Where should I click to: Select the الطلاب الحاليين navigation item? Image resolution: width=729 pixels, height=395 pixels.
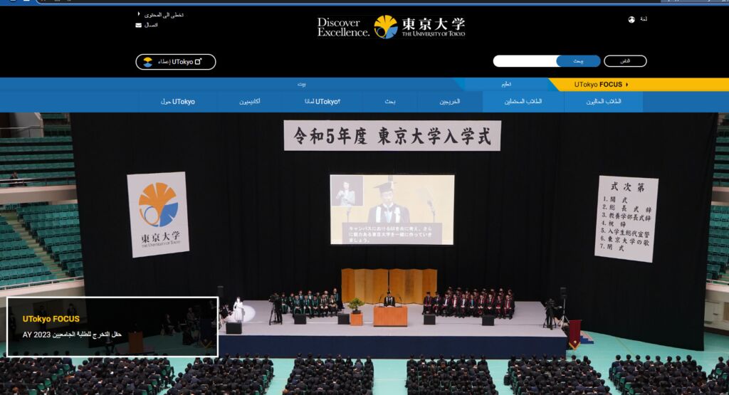coord(604,102)
